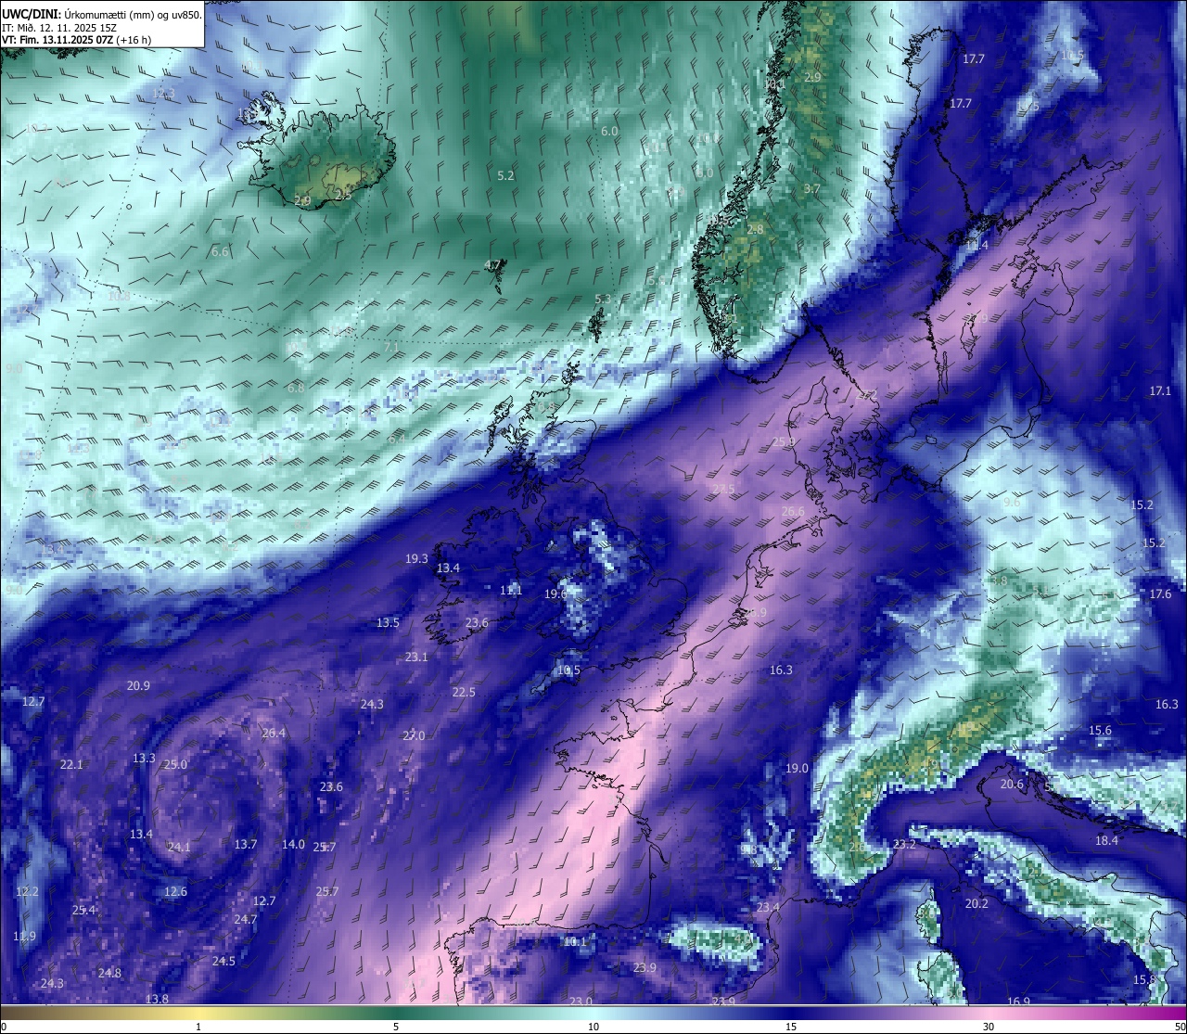1187x1034 pixels.
Task: Click the map value 25.4
Action: coord(83,911)
